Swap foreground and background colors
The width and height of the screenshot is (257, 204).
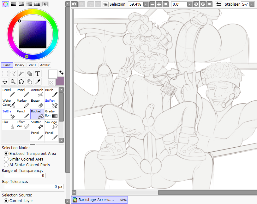point(61,72)
